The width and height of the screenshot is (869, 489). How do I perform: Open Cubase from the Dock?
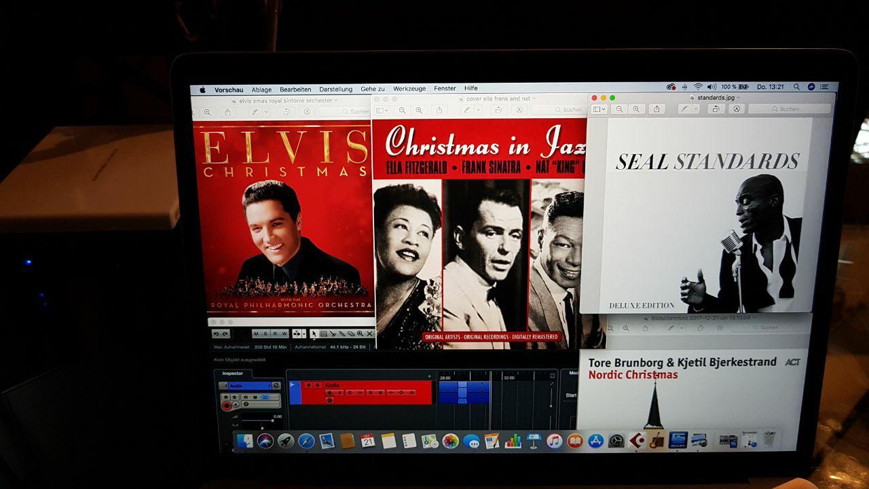coord(637,441)
